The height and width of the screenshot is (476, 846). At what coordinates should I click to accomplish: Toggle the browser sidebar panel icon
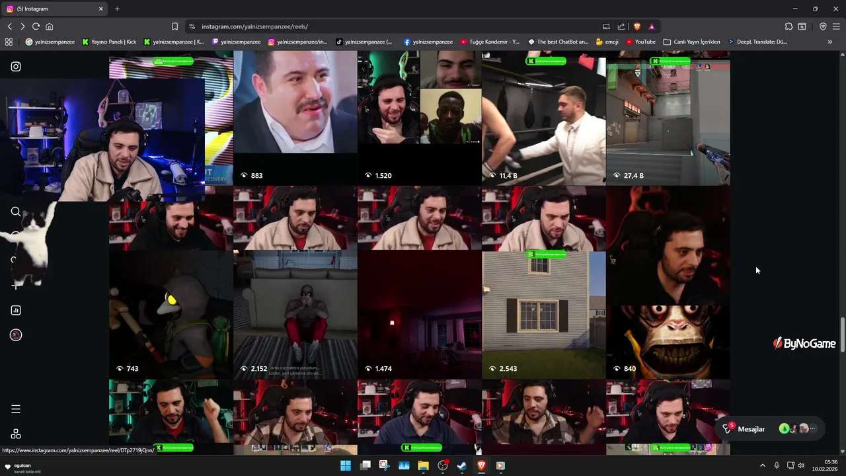[x=802, y=26]
